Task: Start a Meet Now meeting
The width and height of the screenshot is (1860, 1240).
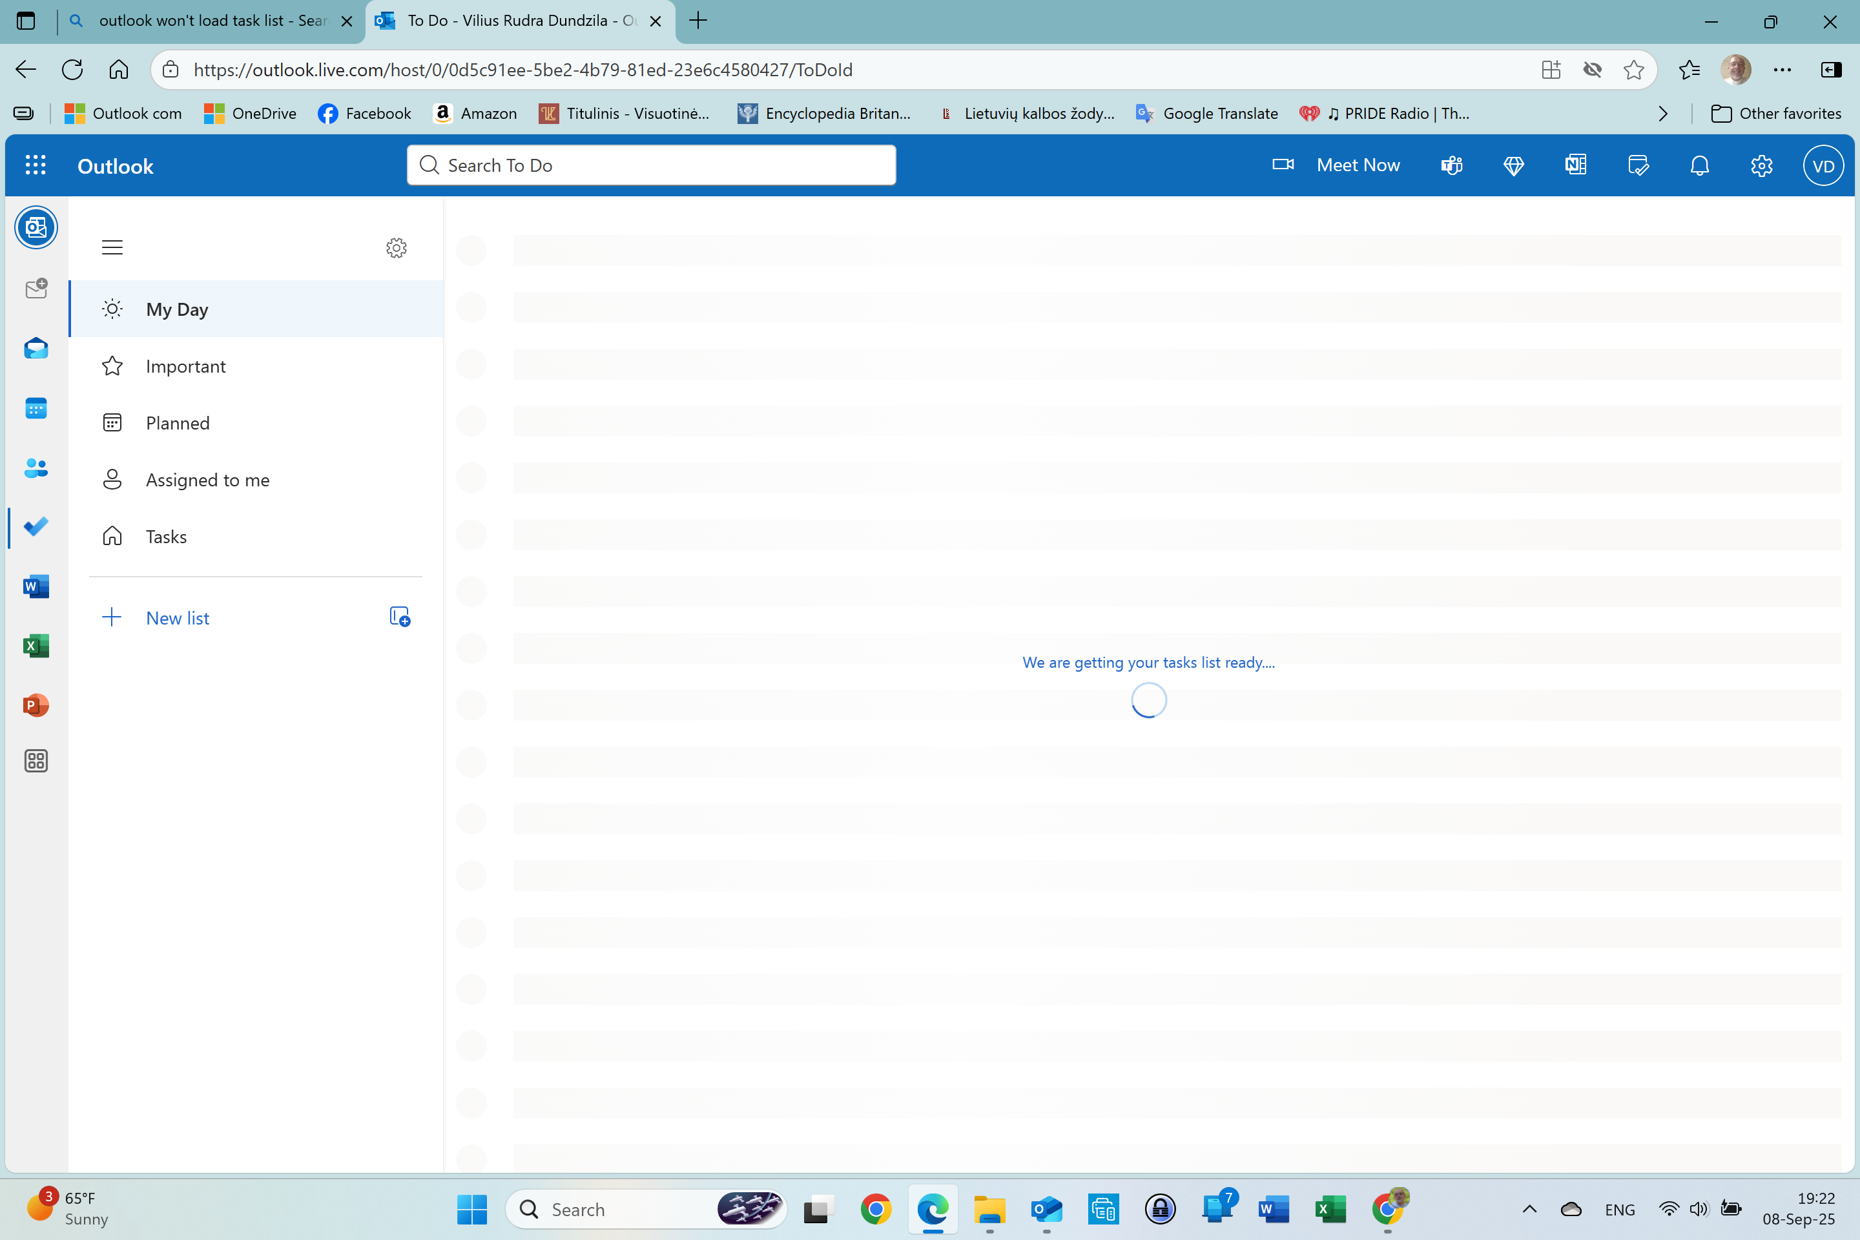Action: (1358, 165)
